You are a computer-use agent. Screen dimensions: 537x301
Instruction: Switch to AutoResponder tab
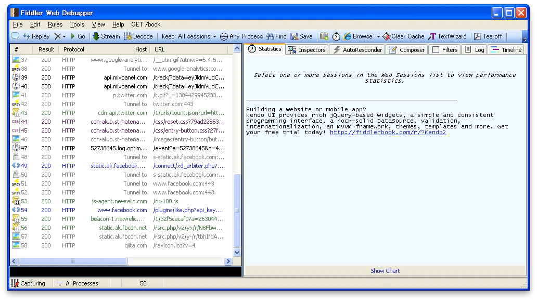pyautogui.click(x=357, y=49)
